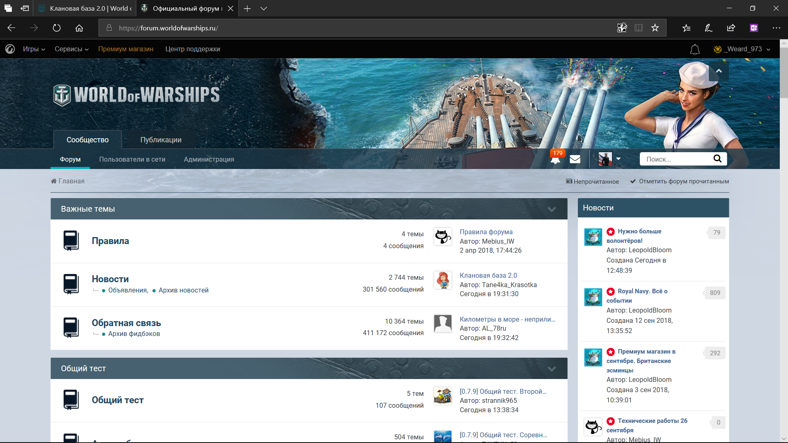The width and height of the screenshot is (788, 443).
Task: Collapse header banner with up chevron
Action: point(719,71)
